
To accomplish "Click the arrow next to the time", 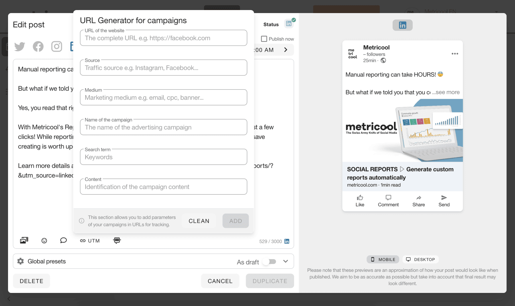I will (x=286, y=50).
